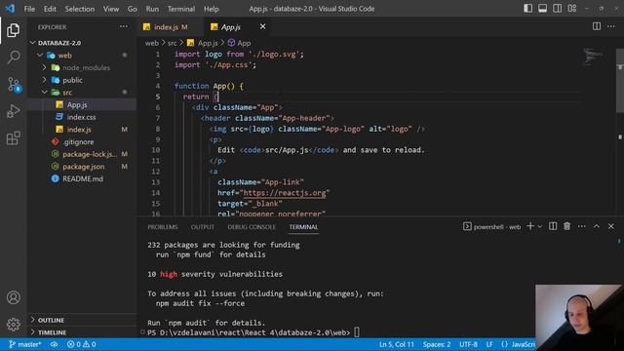Screen dimensions: 624x351
Task: Maximize the panel with chevron up
Action: click(596, 226)
